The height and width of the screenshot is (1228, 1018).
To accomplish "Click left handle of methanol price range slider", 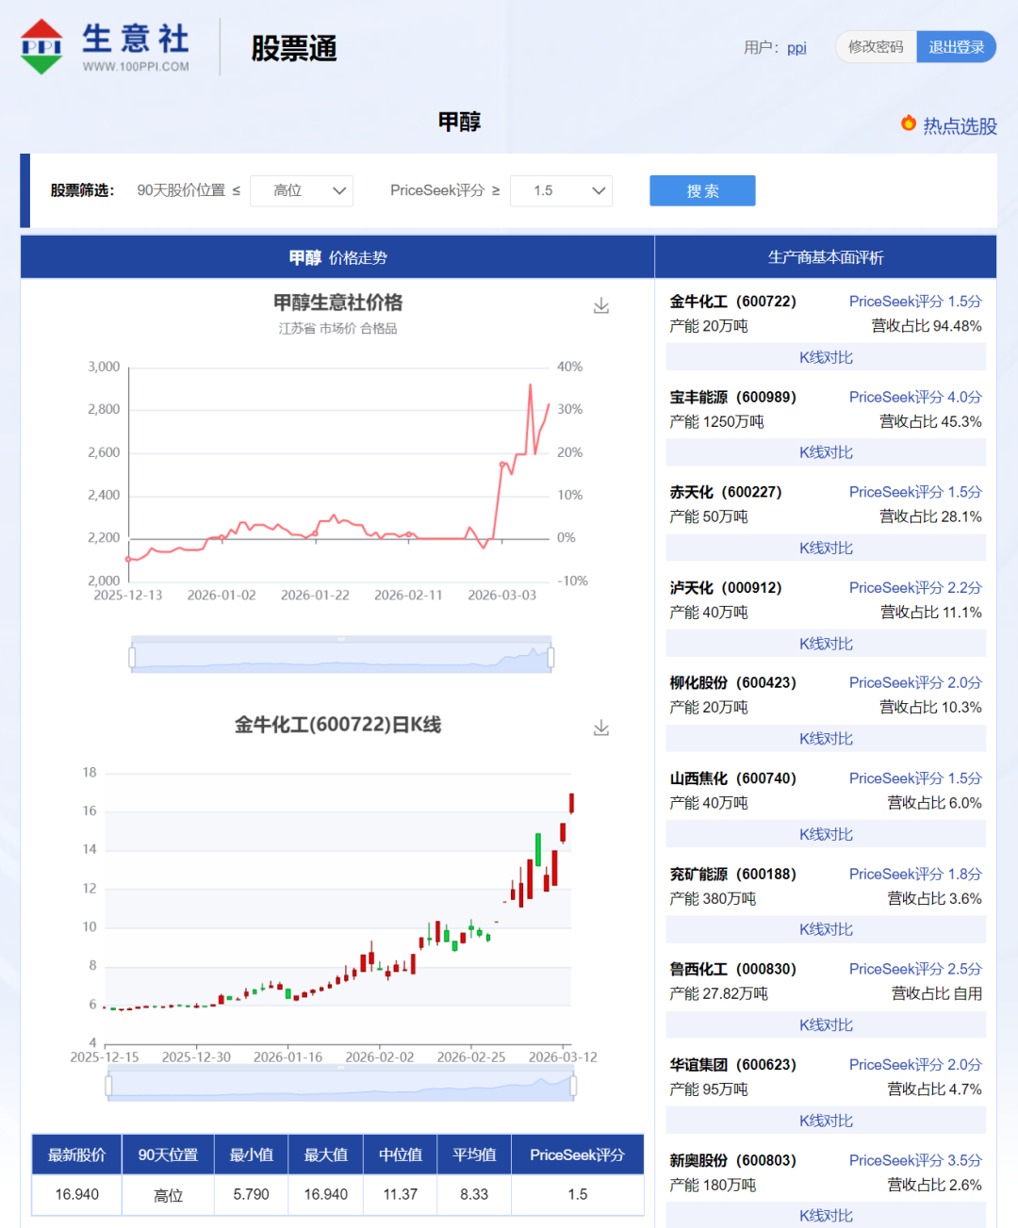I will click(x=132, y=657).
